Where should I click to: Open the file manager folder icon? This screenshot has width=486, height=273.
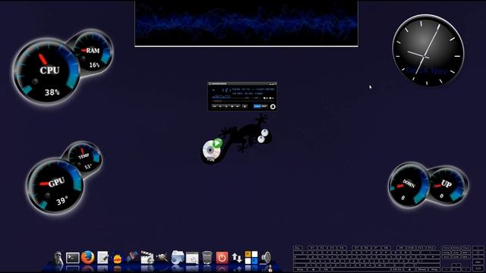tap(177, 257)
